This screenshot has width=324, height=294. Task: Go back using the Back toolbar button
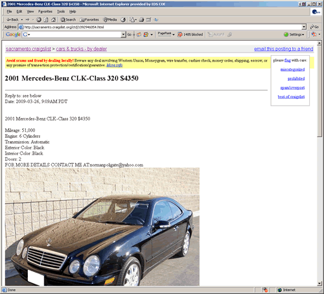tap(12, 19)
